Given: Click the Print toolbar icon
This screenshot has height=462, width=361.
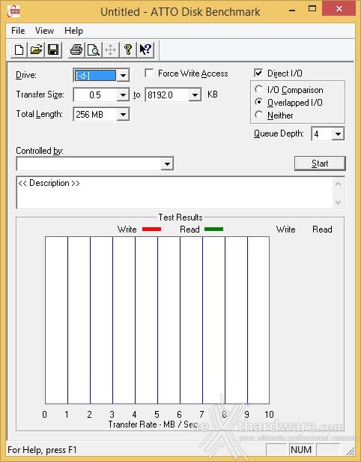Looking at the screenshot, I should (x=76, y=49).
